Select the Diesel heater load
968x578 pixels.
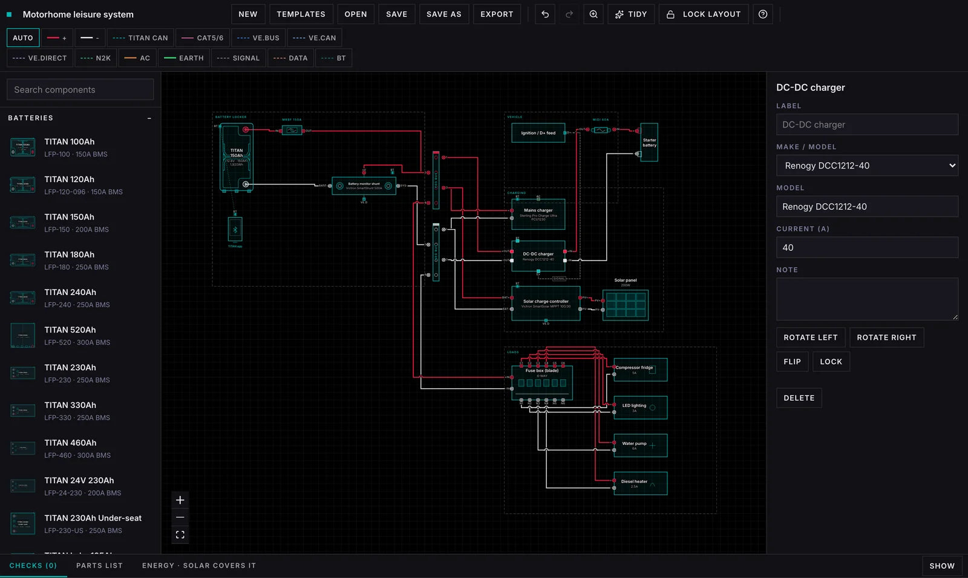[641, 484]
